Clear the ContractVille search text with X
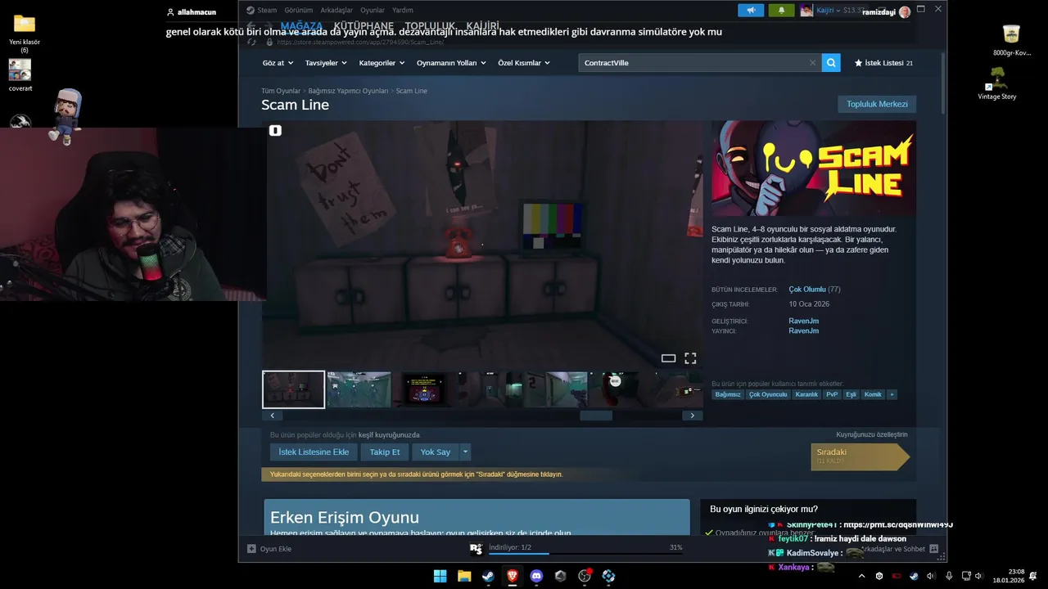The height and width of the screenshot is (589, 1048). pyautogui.click(x=812, y=63)
